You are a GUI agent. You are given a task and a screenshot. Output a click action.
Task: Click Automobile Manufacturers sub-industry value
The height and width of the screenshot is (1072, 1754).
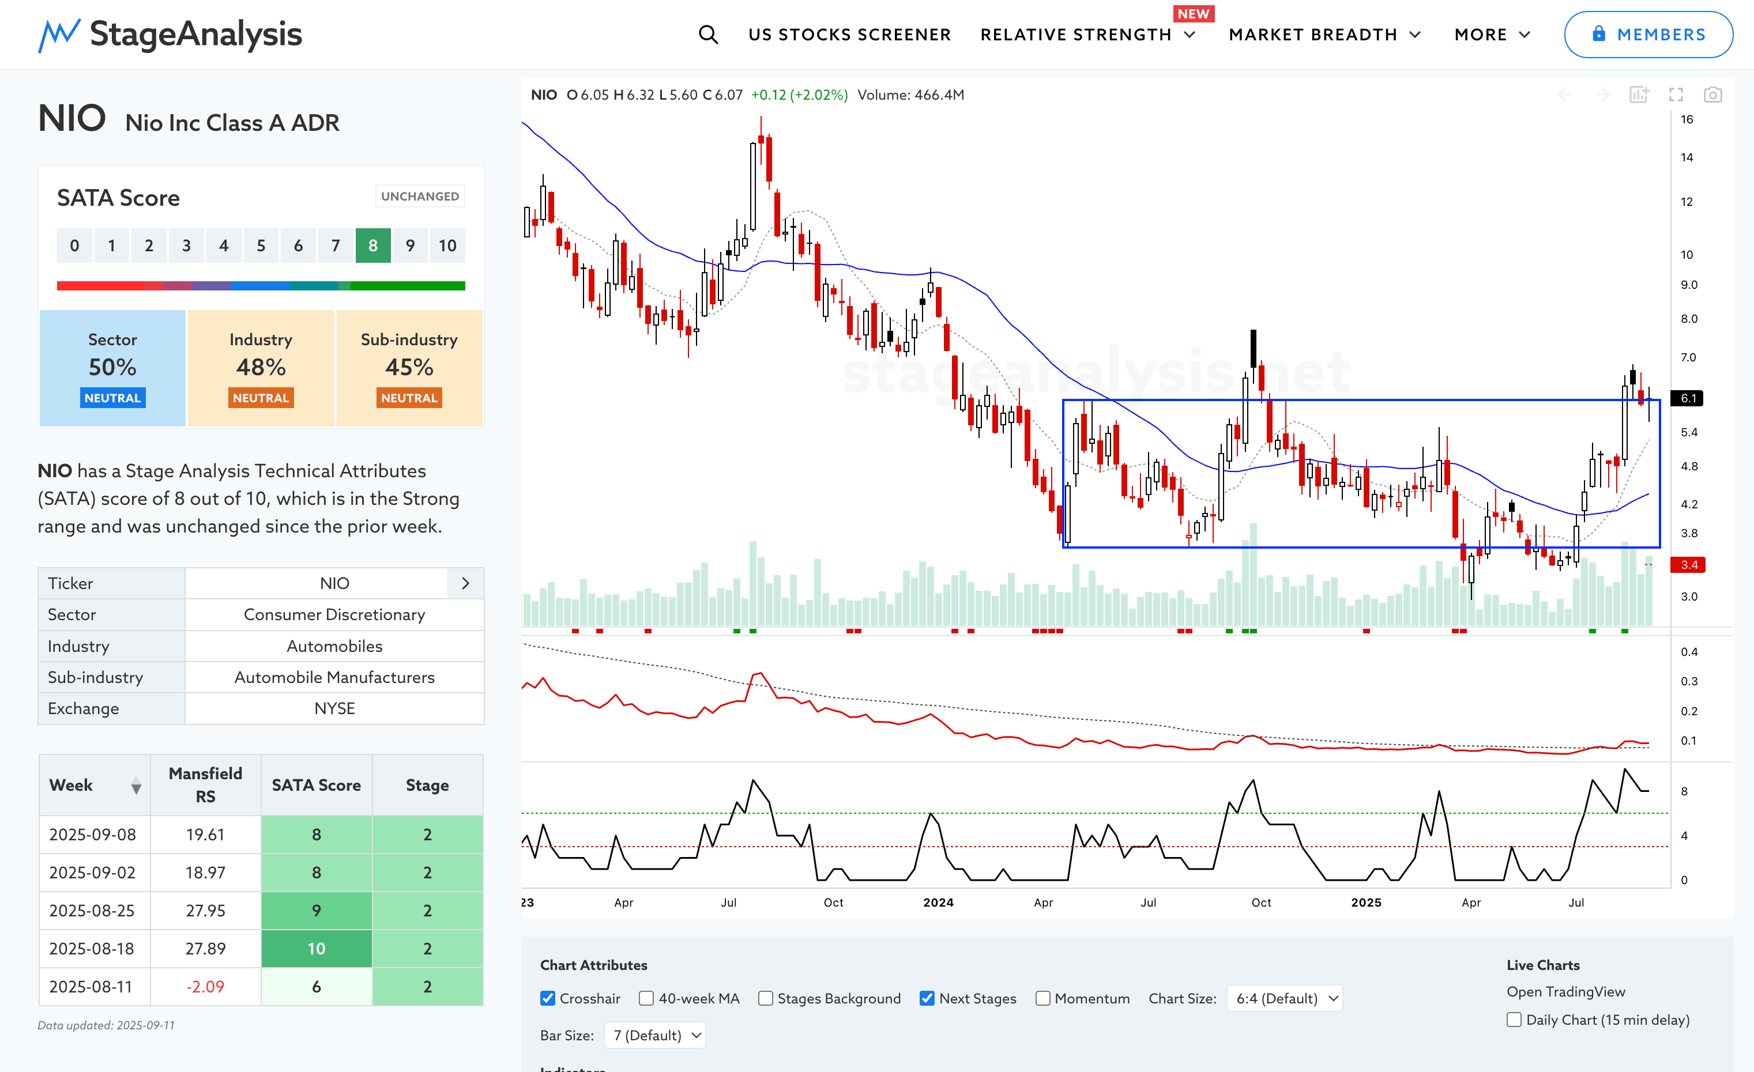[x=334, y=677]
